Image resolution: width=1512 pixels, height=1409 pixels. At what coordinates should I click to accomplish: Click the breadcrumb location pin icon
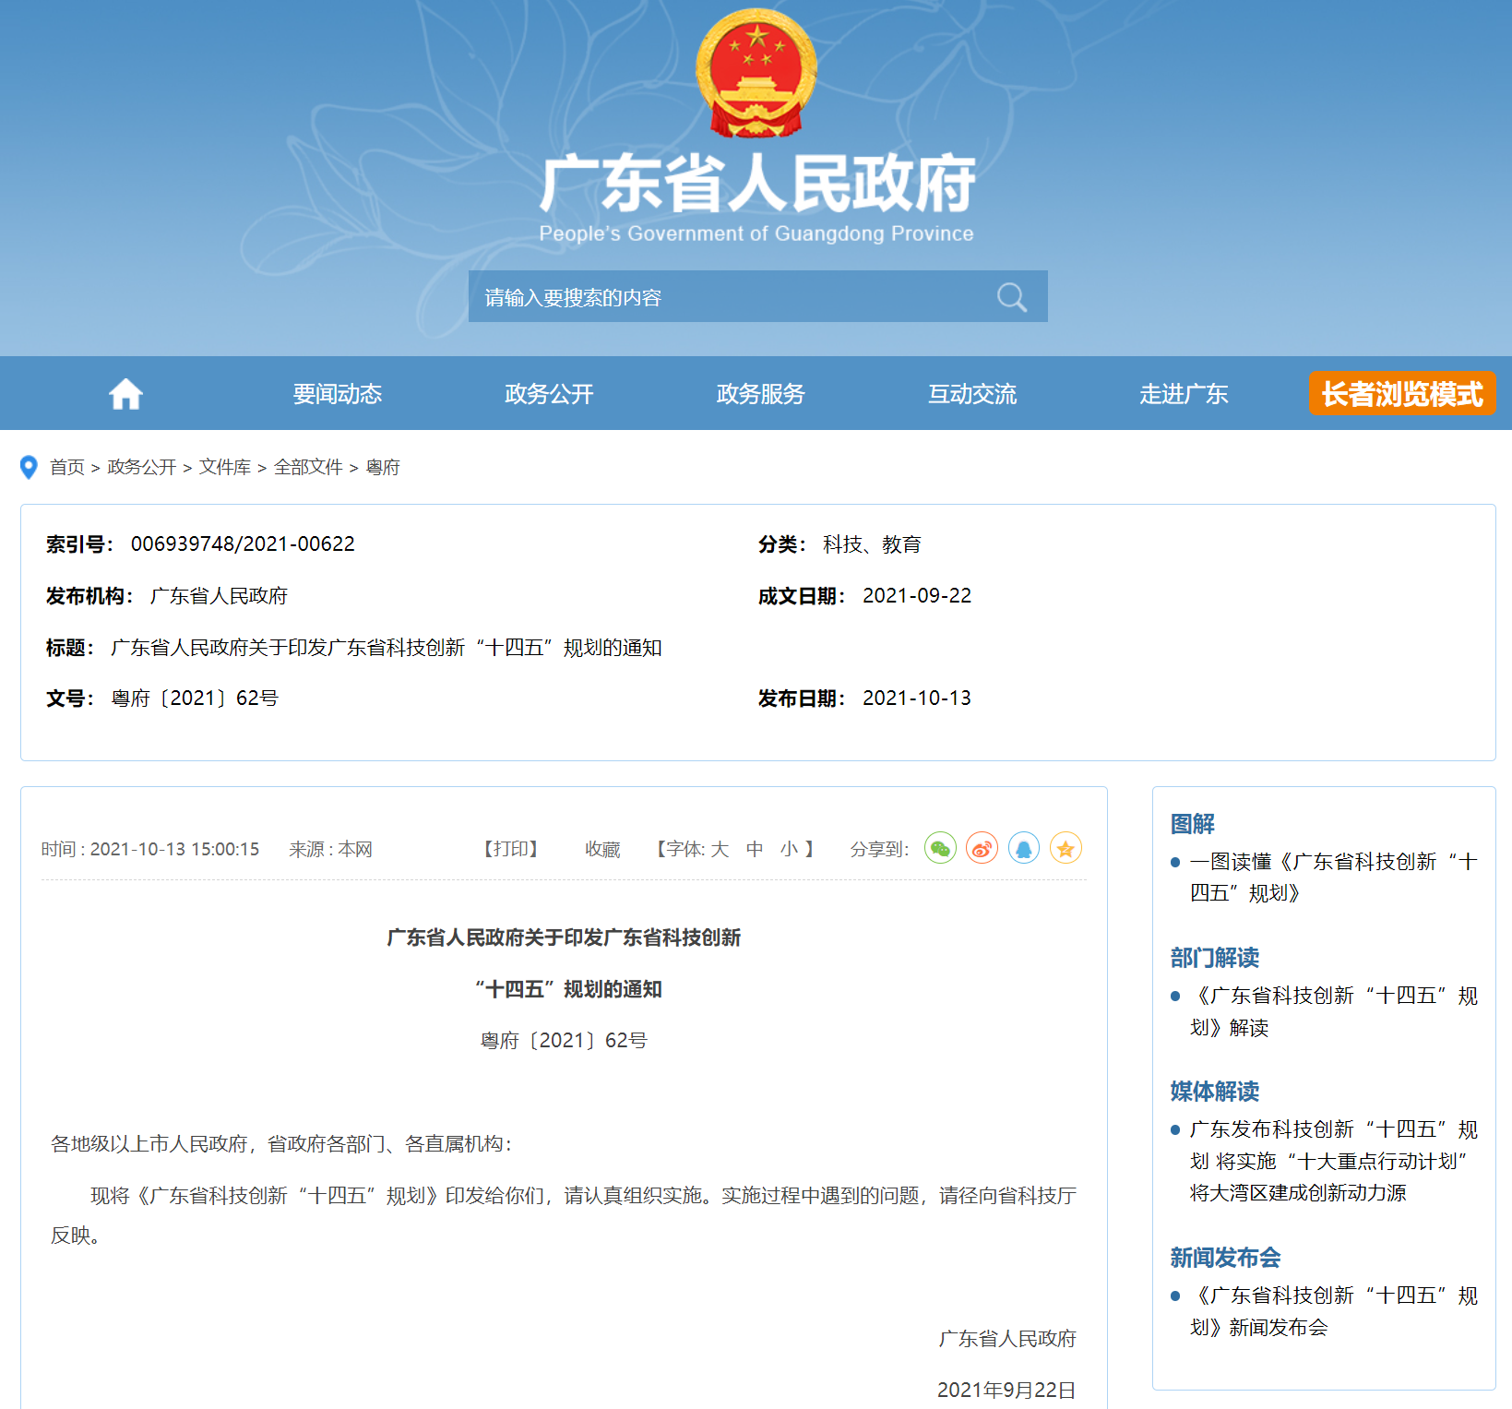tap(29, 468)
